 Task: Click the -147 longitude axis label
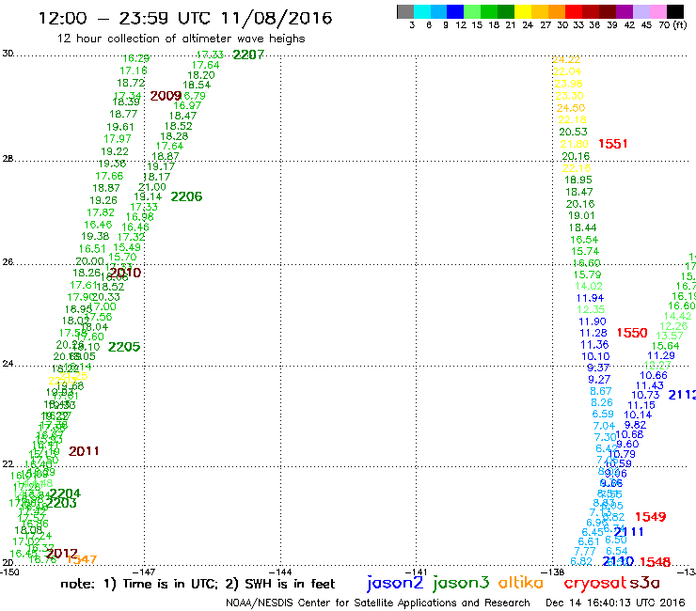(x=144, y=572)
